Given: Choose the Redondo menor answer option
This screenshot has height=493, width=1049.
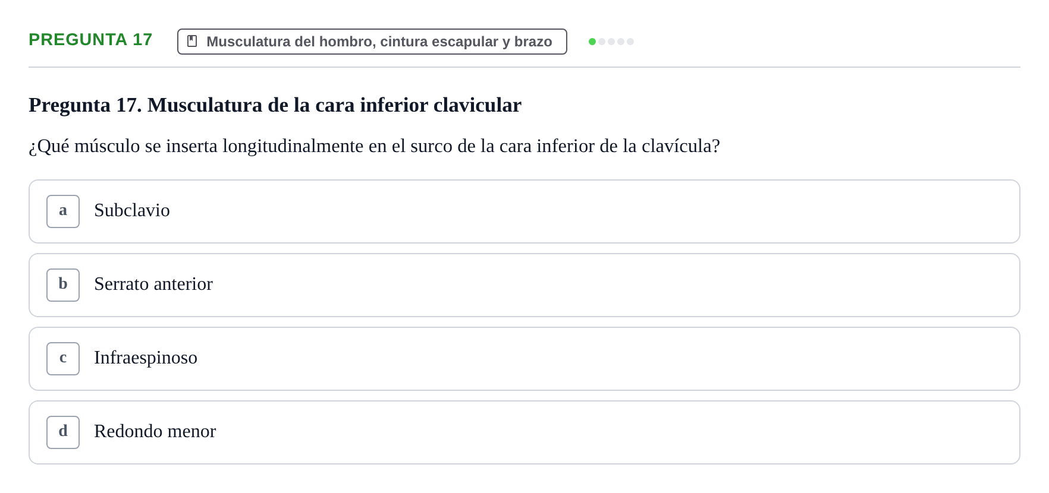Looking at the screenshot, I should click(x=524, y=432).
